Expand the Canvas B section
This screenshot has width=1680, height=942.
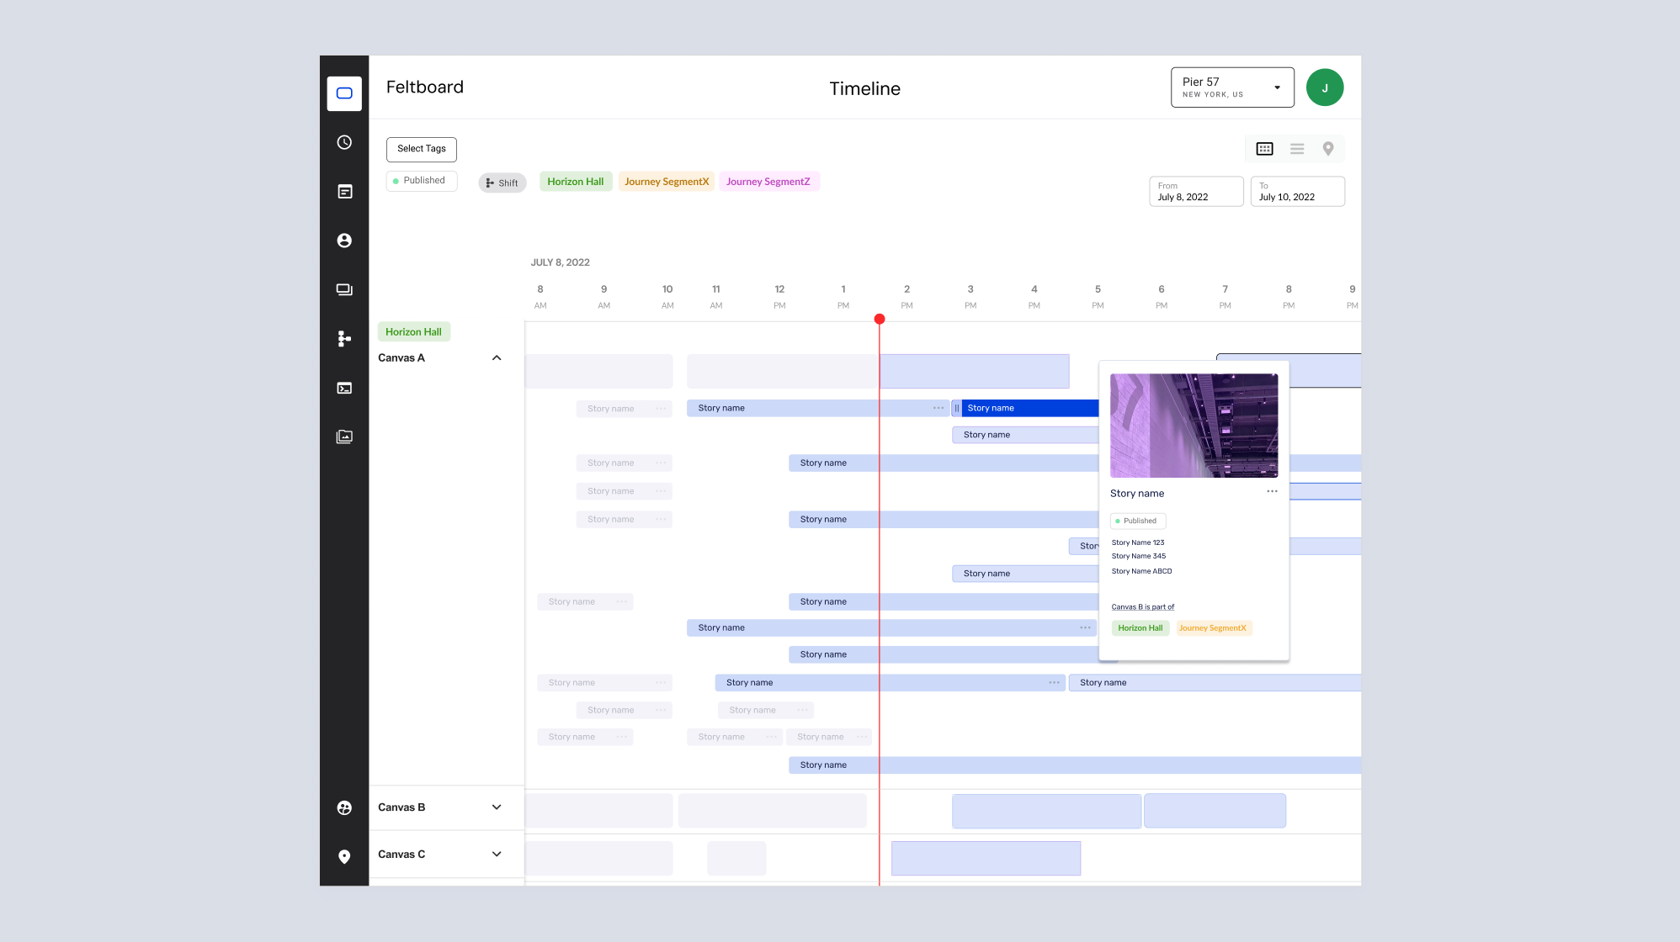pyautogui.click(x=497, y=807)
